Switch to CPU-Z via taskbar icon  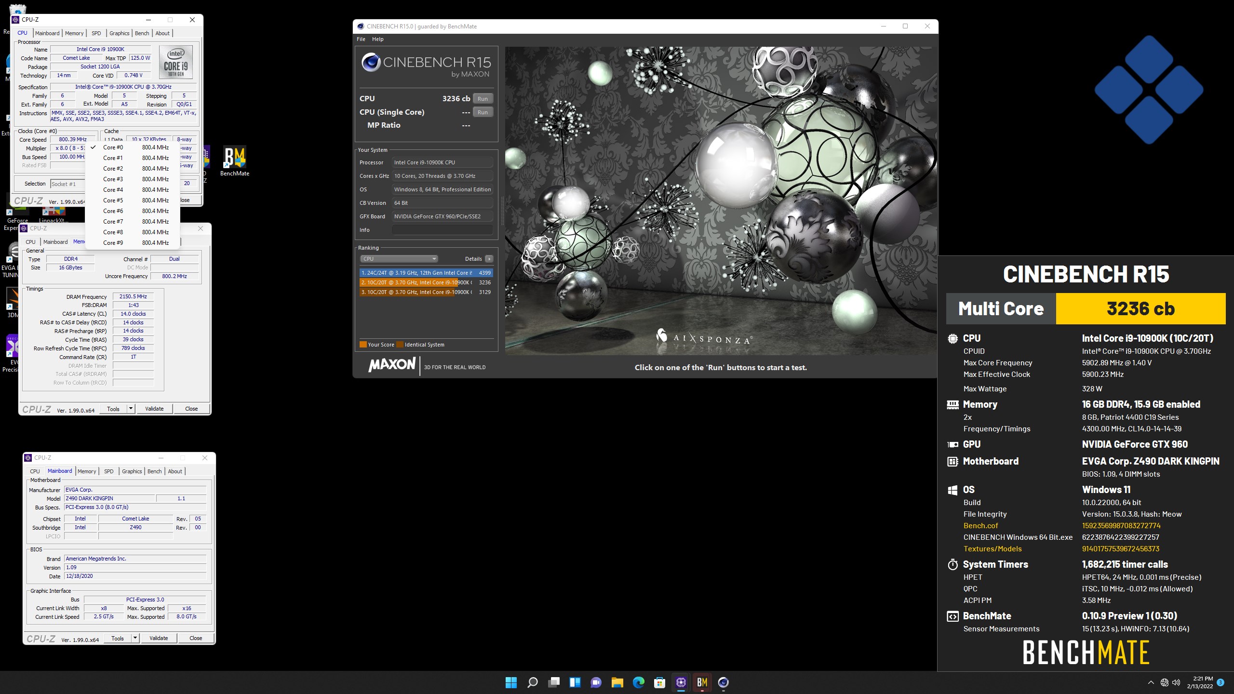[x=681, y=682]
